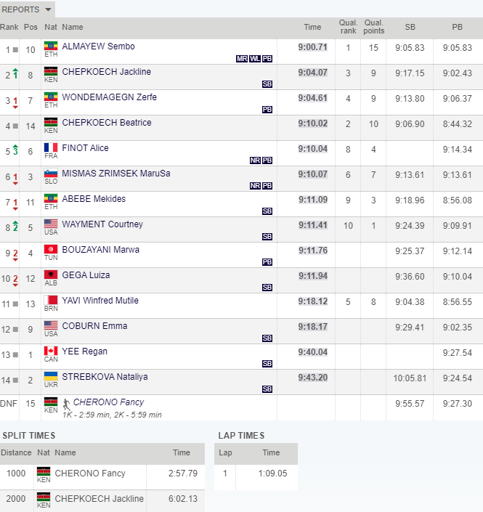Click the Time column header in results
Viewport: 483px width, 512px height.
coord(312,27)
